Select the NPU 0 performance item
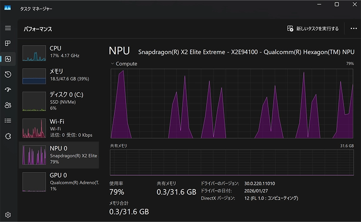This screenshot has width=361, height=222. click(x=59, y=155)
